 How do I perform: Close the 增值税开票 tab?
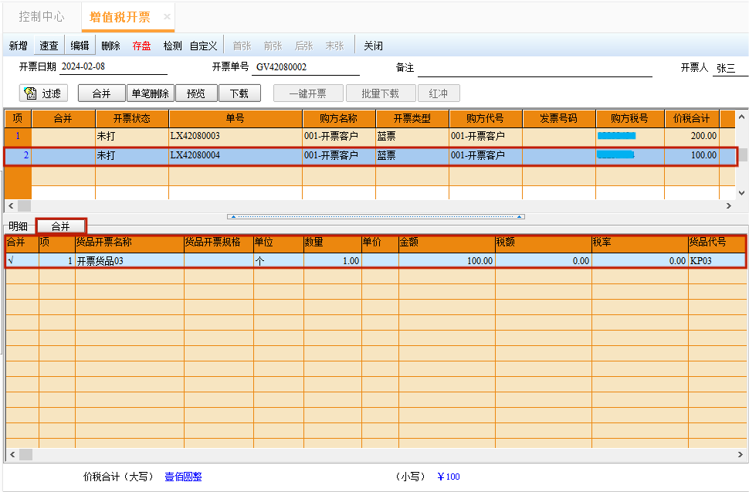pos(167,17)
